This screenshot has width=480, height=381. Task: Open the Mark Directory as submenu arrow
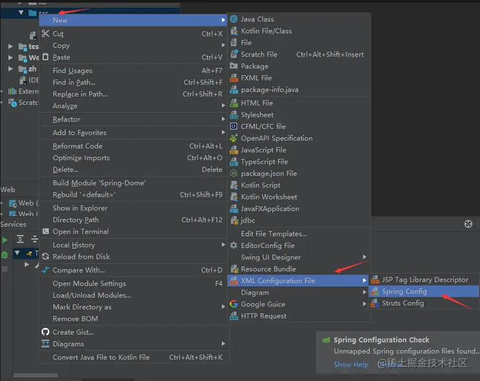223,306
